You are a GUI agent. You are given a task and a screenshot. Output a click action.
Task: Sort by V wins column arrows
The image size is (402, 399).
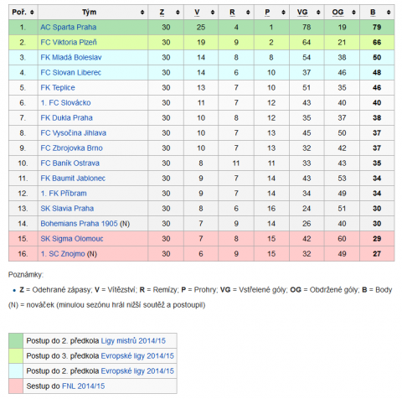coord(213,13)
